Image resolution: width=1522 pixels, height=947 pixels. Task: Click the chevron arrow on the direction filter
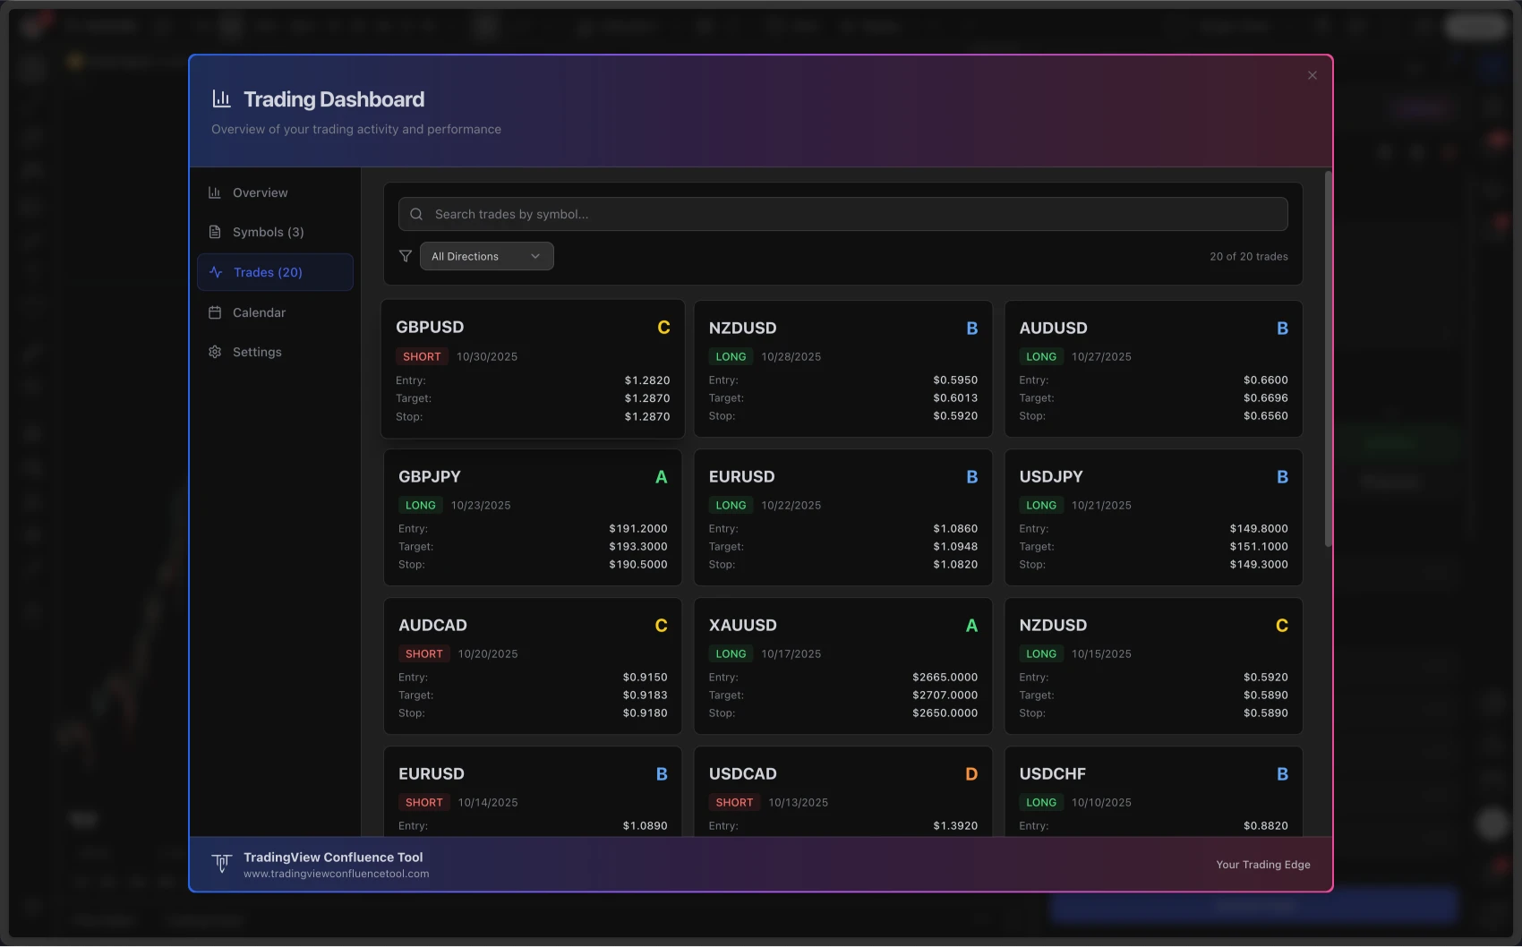pyautogui.click(x=535, y=256)
